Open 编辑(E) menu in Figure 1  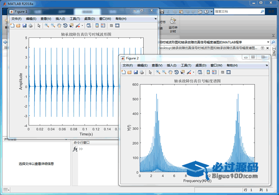(x=31, y=19)
